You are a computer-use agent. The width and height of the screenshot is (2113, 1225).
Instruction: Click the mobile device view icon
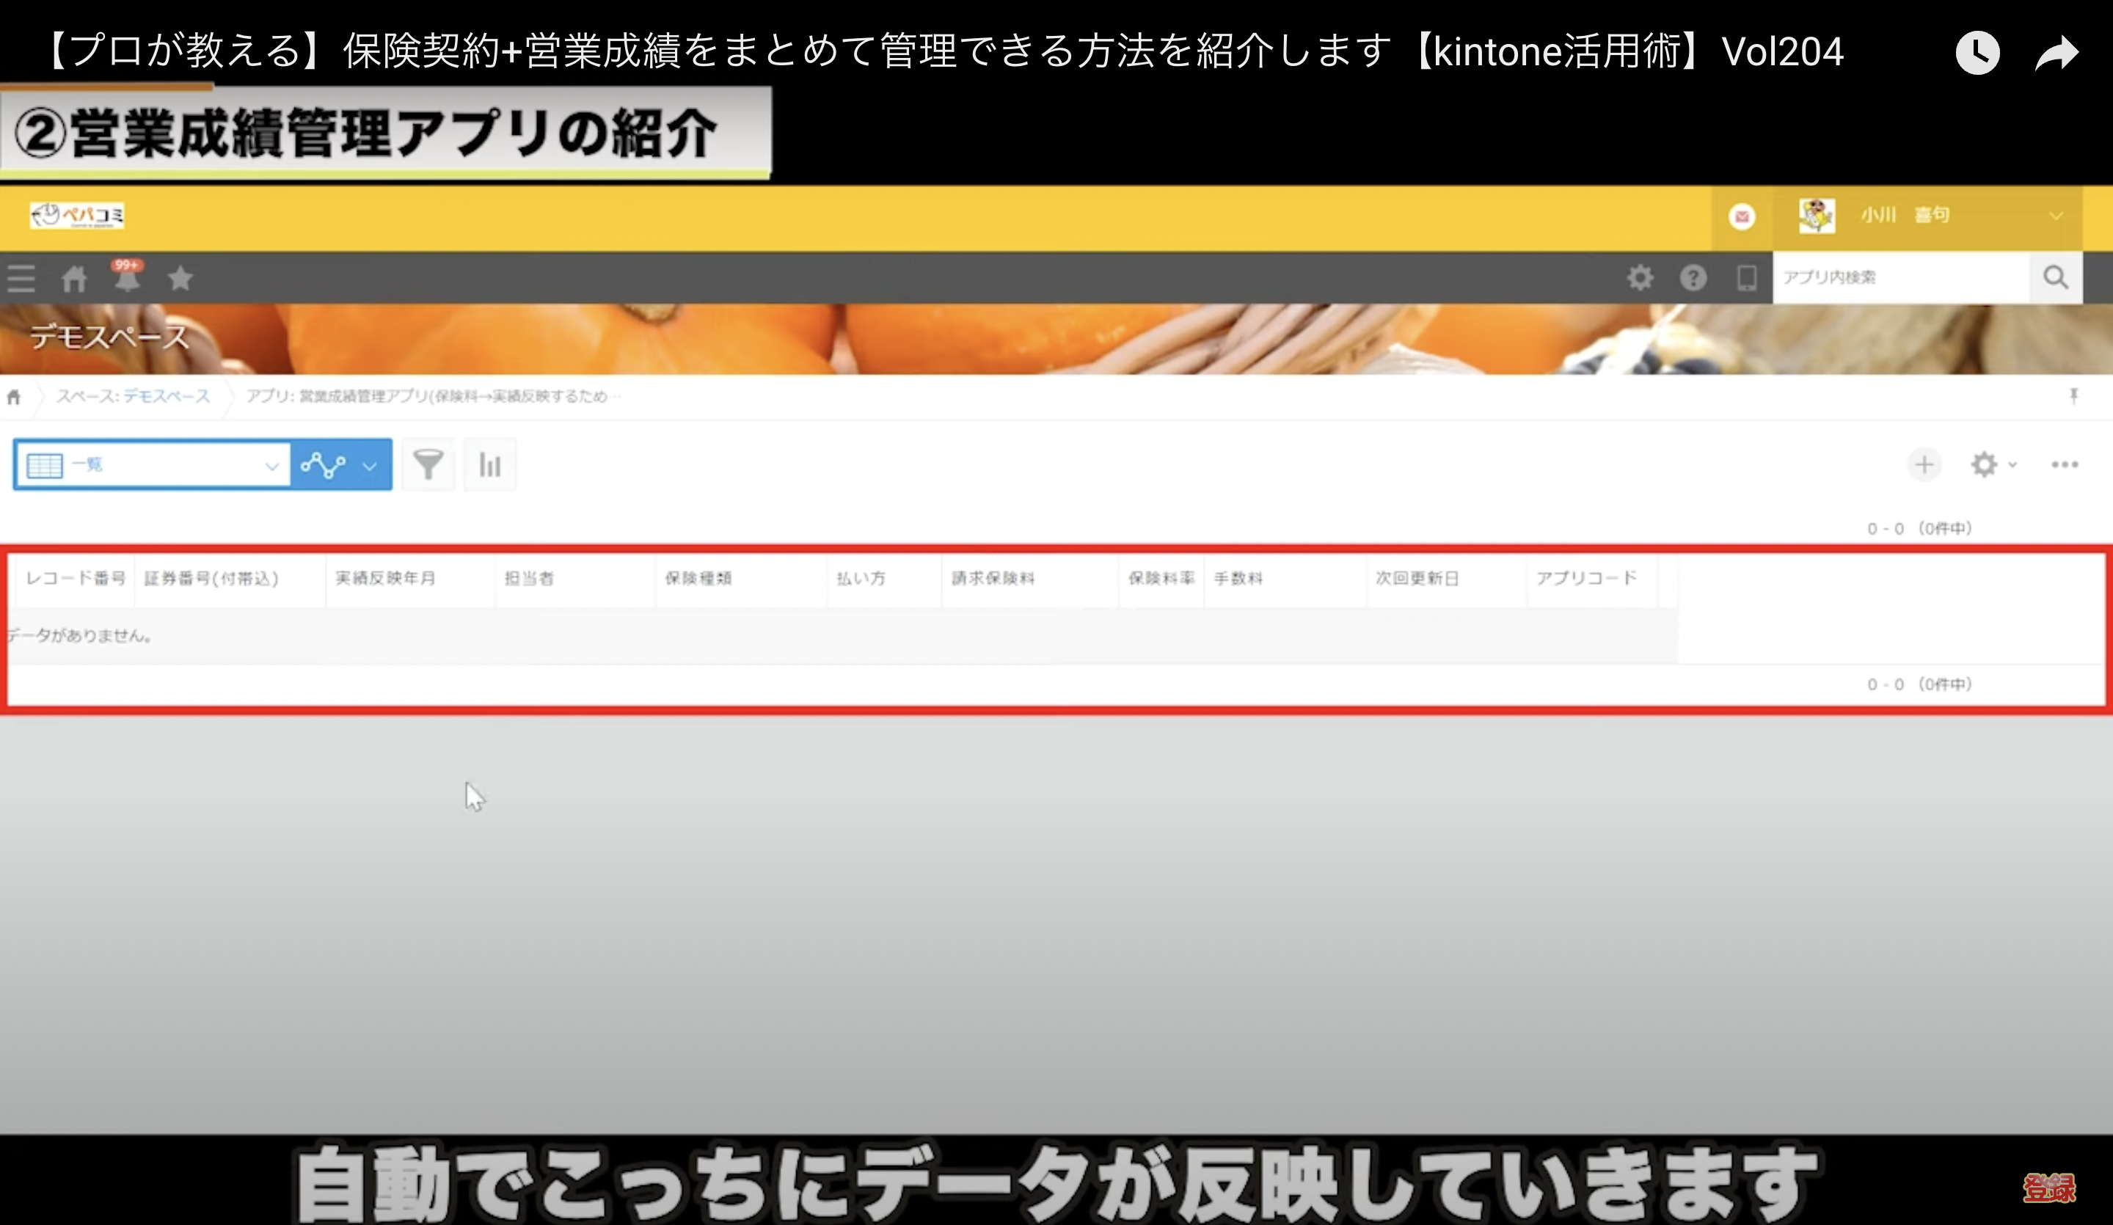(x=1747, y=277)
